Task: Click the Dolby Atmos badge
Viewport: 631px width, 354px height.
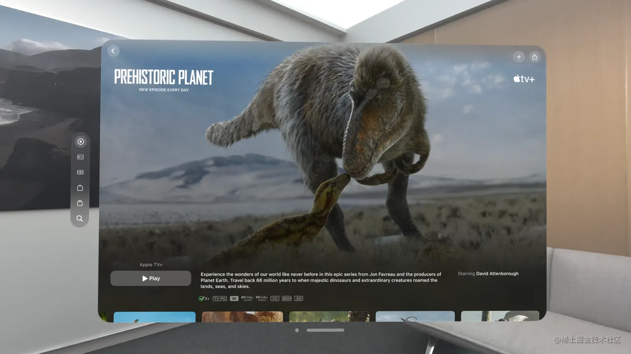Action: pyautogui.click(x=262, y=298)
